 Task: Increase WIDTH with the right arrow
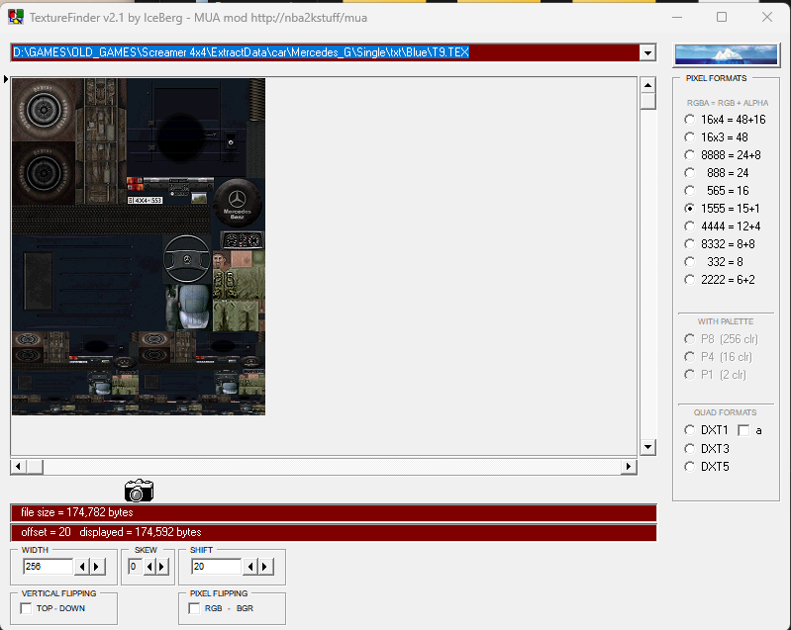[x=96, y=567]
